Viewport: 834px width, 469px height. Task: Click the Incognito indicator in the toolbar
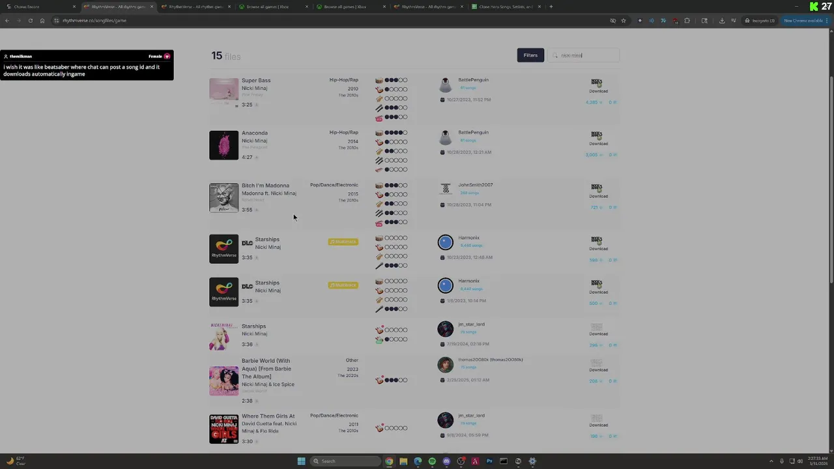[760, 20]
